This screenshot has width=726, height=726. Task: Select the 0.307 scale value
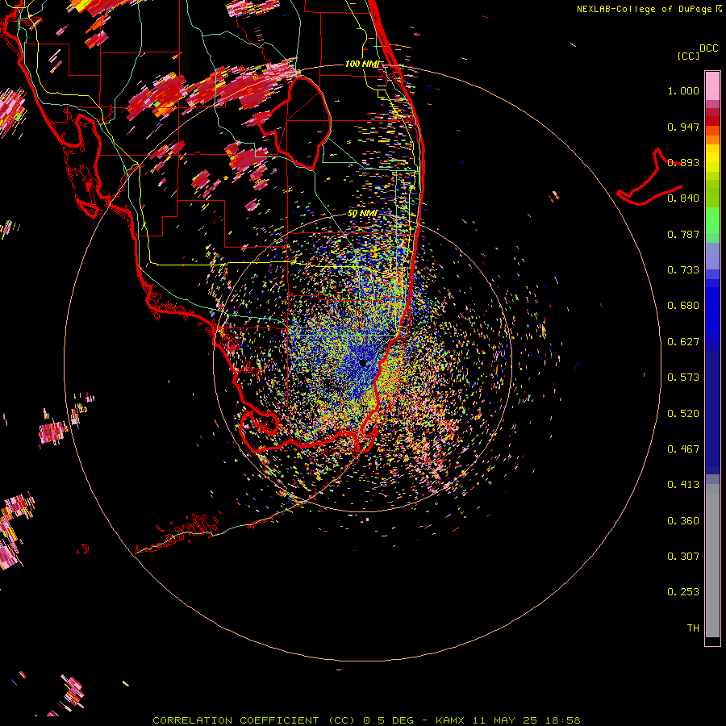point(683,557)
